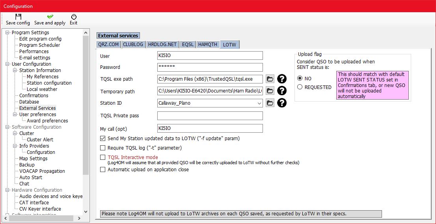Select the LOTW tab
436x224 pixels.
pyautogui.click(x=230, y=44)
